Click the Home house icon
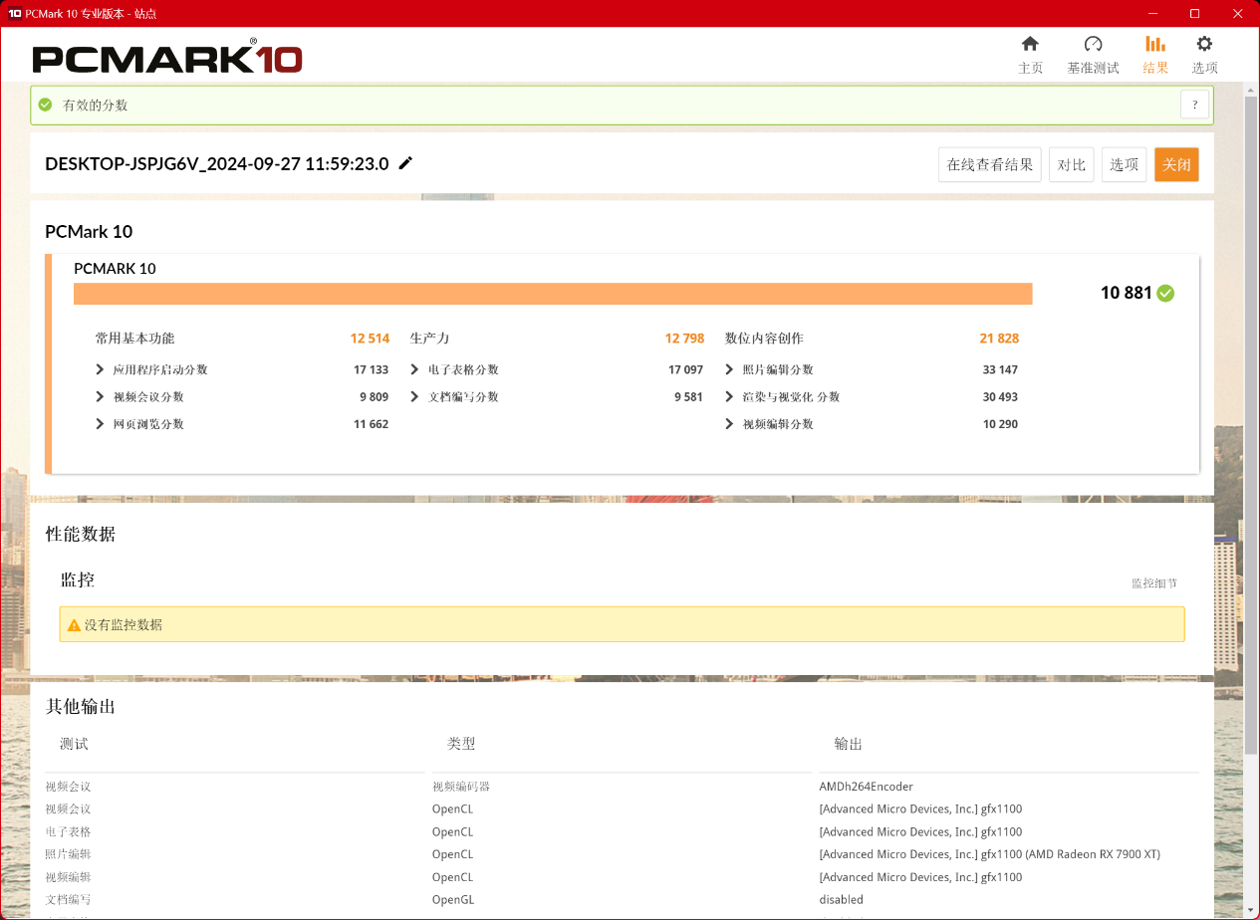Viewport: 1260px width, 920px height. click(x=1030, y=44)
